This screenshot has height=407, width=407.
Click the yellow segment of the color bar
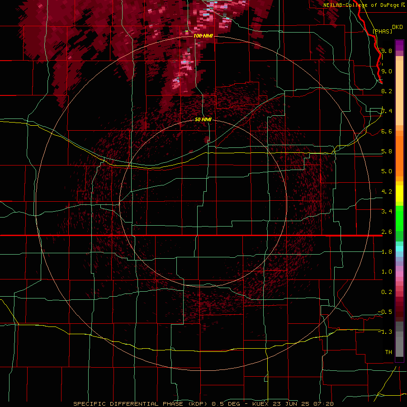[x=399, y=194]
